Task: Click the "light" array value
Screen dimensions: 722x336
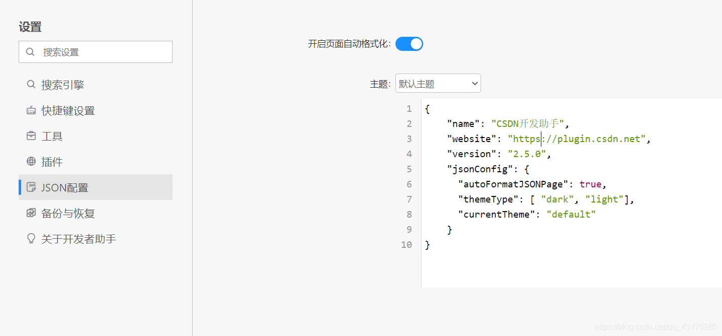Action: 604,199
